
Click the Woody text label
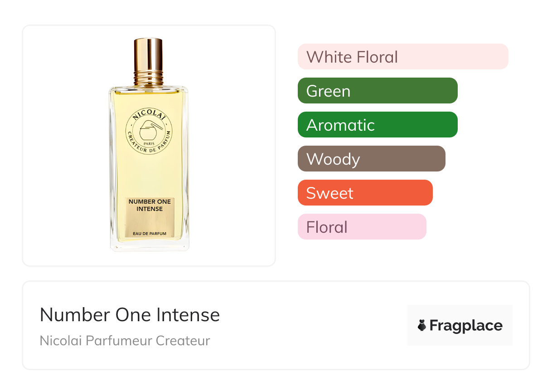tap(333, 159)
